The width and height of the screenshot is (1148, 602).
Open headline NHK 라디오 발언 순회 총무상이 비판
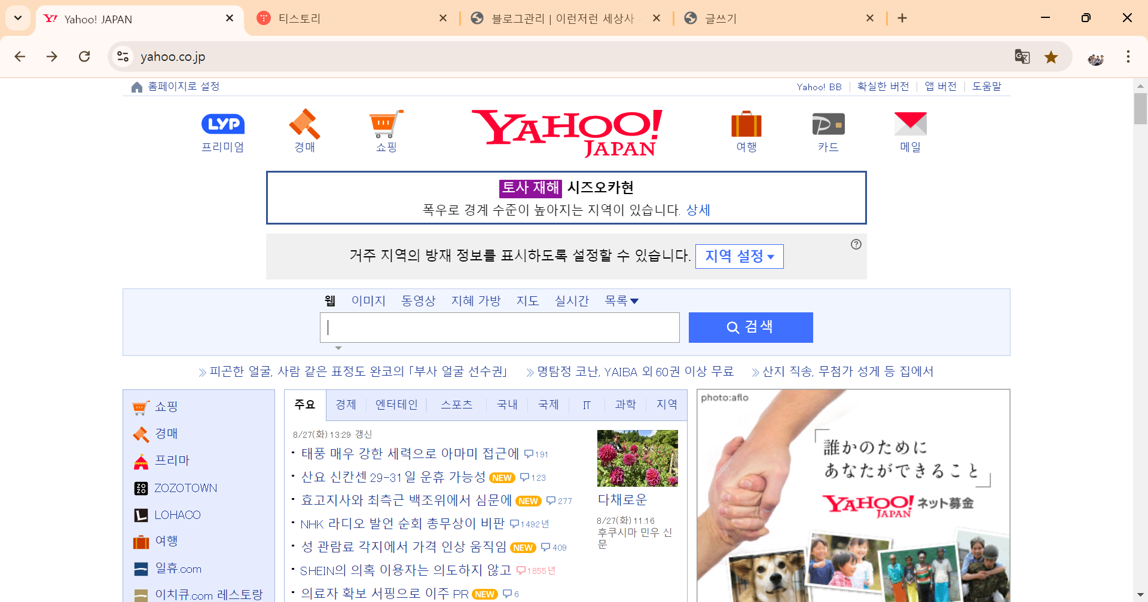pos(402,524)
